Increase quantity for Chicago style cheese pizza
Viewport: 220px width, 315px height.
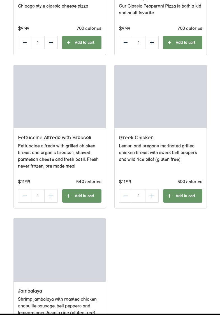click(x=51, y=43)
